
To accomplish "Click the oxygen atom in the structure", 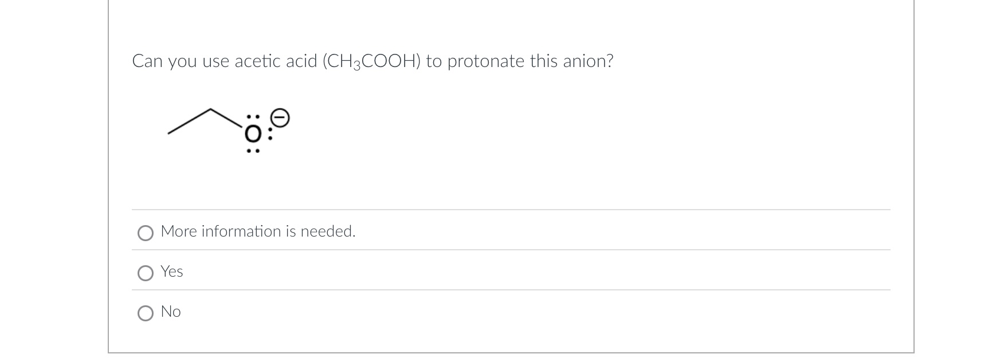I will coord(253,133).
